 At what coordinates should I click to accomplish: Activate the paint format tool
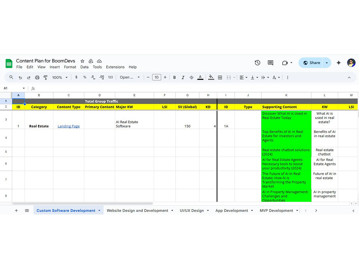45,77
